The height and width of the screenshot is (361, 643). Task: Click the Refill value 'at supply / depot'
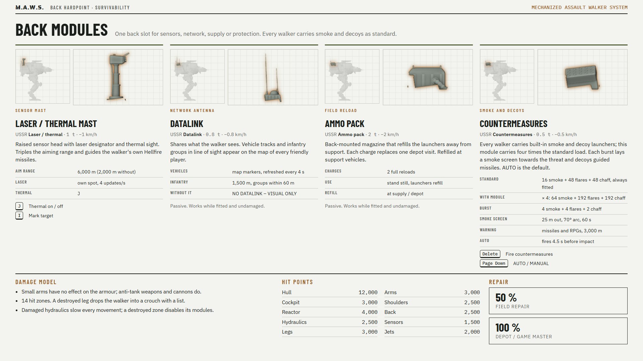point(405,194)
